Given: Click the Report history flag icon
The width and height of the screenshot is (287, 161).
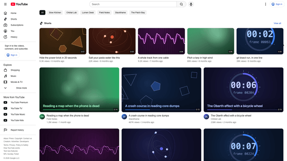Looking at the screenshot, I should point(5,130).
